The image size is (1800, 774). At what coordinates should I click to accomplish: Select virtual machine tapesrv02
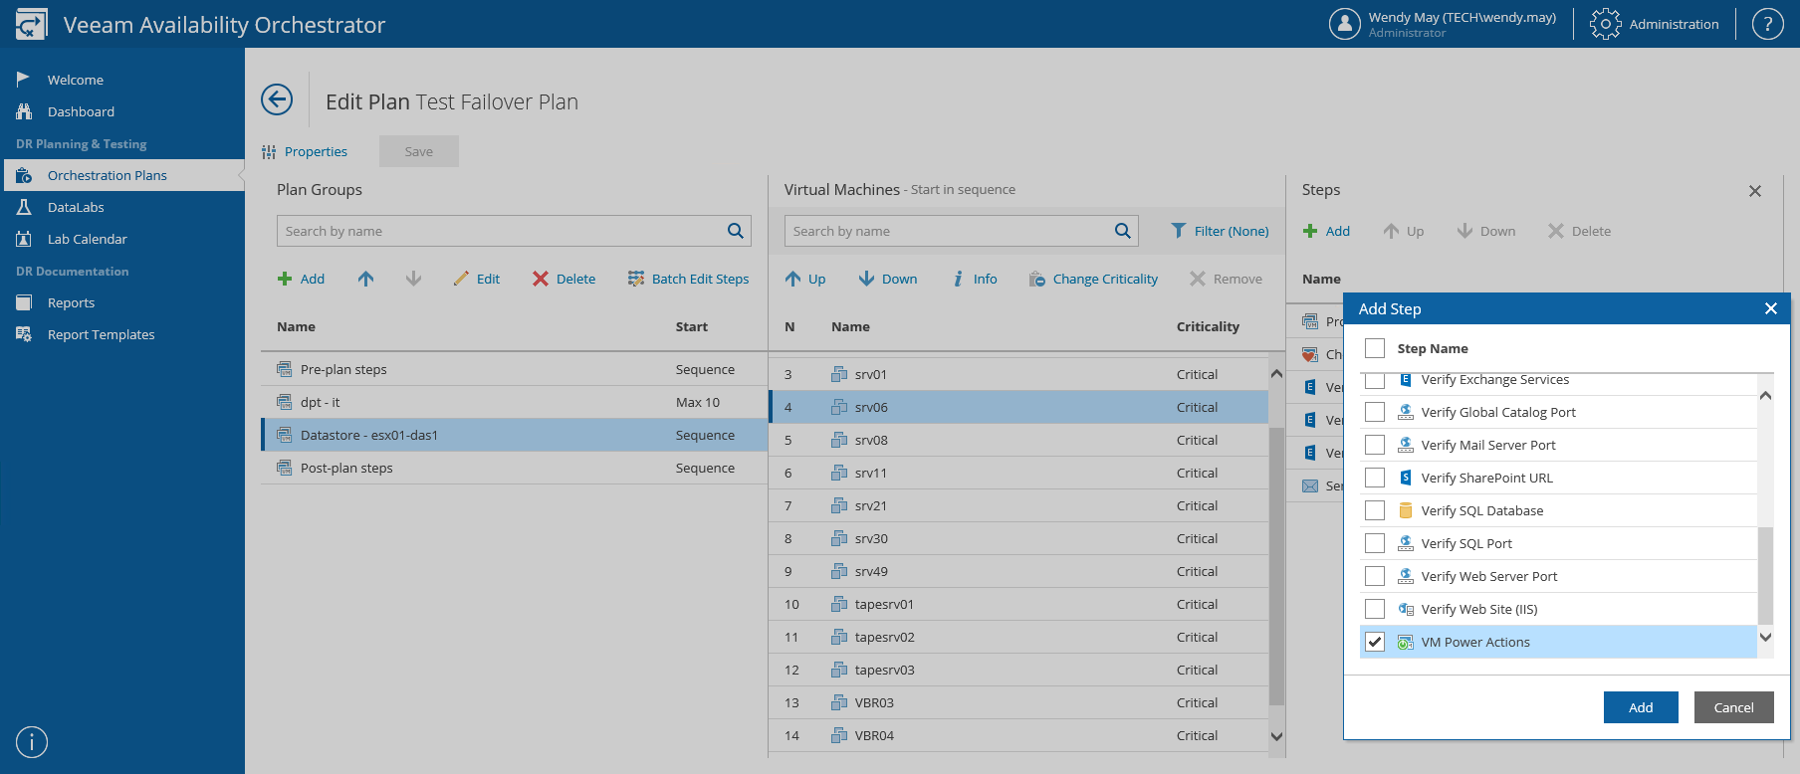coord(1018,637)
